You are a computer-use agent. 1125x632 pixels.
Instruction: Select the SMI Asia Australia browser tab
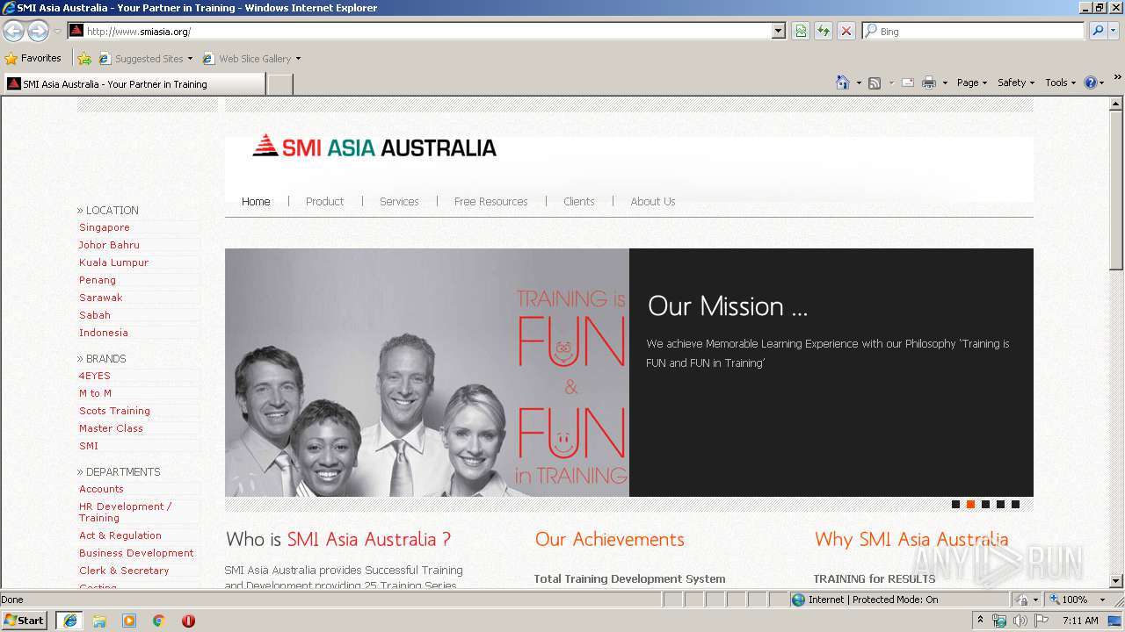133,84
